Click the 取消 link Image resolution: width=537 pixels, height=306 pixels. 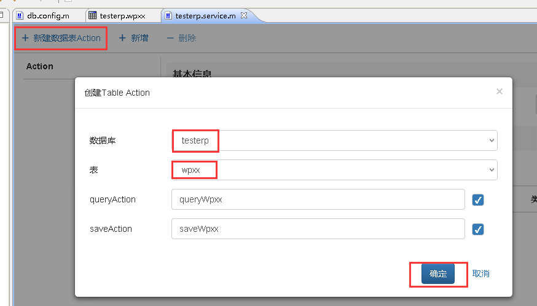pyautogui.click(x=481, y=273)
